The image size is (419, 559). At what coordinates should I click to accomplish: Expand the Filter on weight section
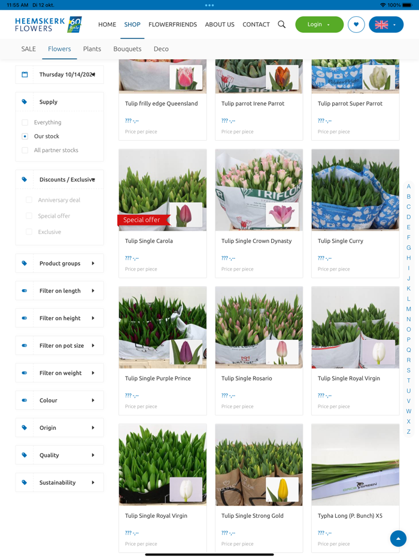pos(59,373)
